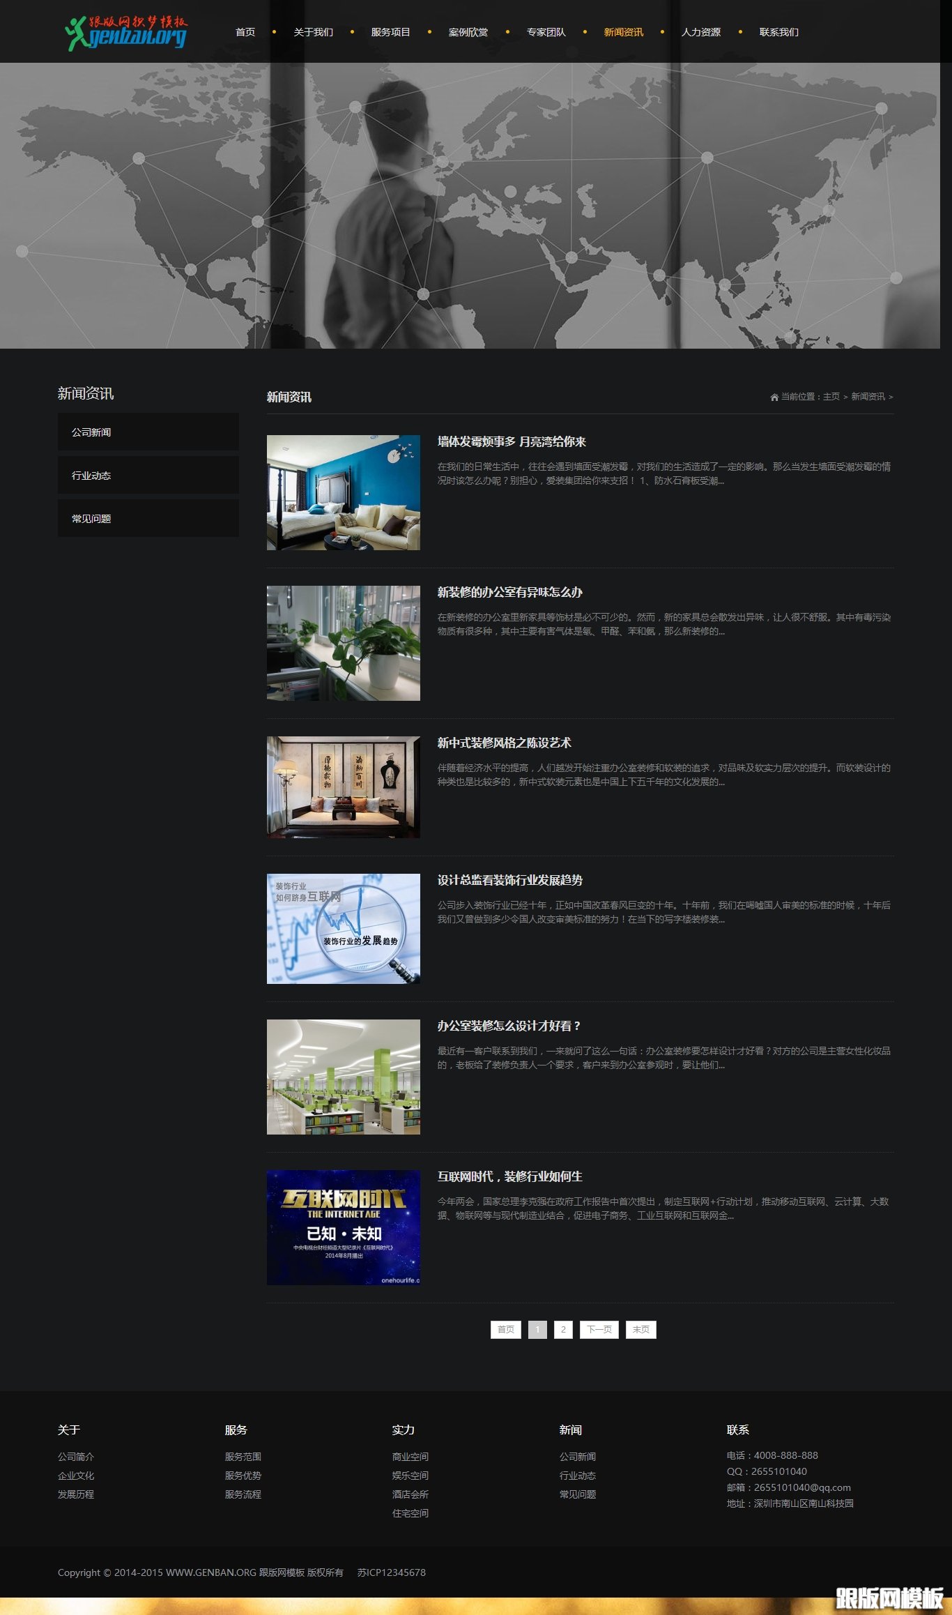Open the 互联网时代 poster thumbnail
The width and height of the screenshot is (952, 1615).
(343, 1227)
